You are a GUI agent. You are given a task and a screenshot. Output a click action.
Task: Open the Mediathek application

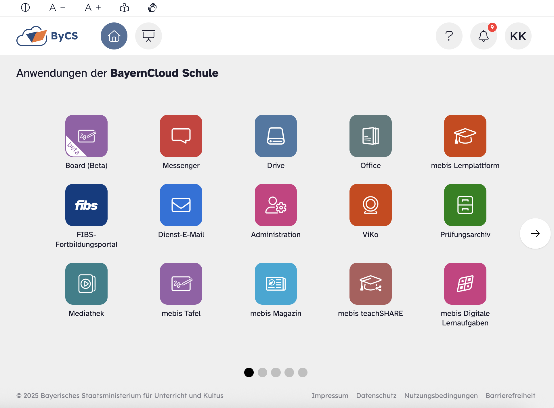86,284
